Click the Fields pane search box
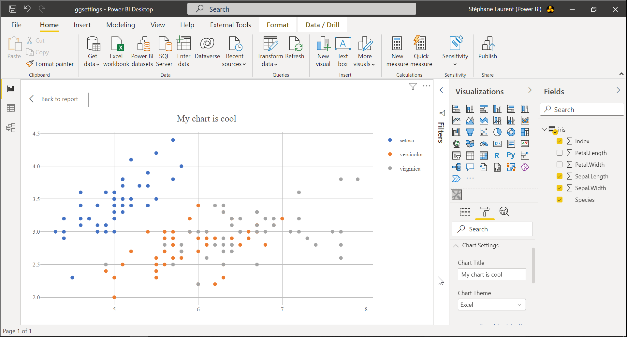 coord(582,109)
